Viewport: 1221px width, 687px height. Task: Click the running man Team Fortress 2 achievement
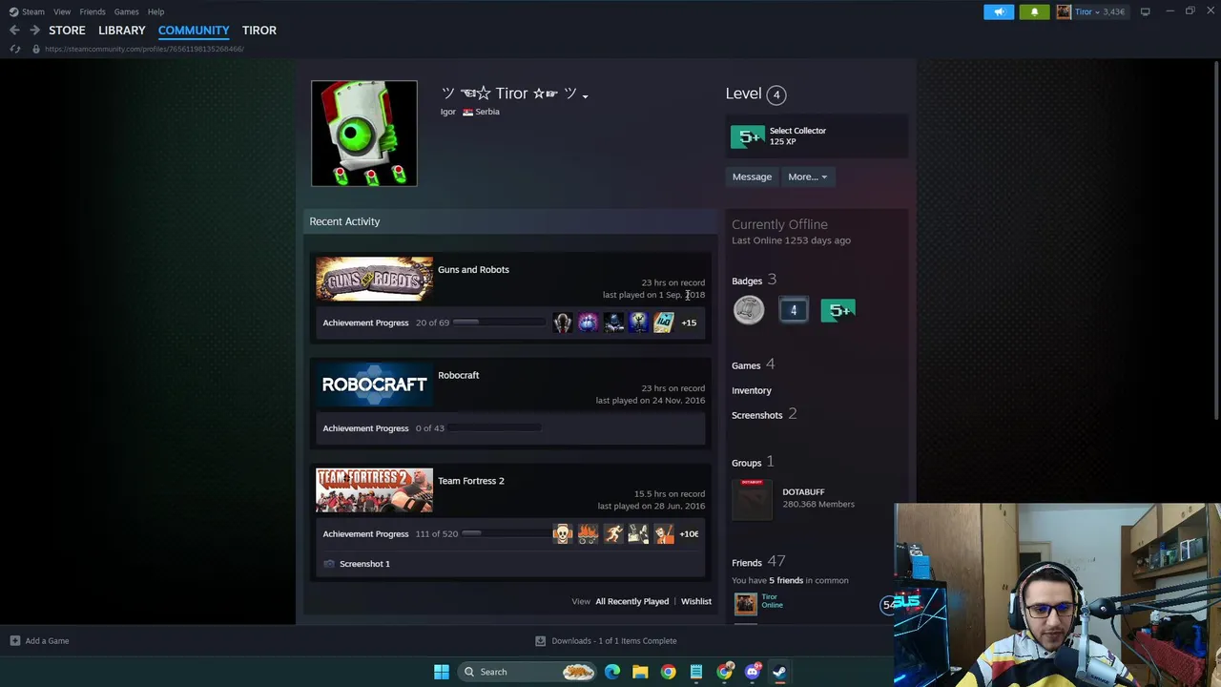(613, 533)
